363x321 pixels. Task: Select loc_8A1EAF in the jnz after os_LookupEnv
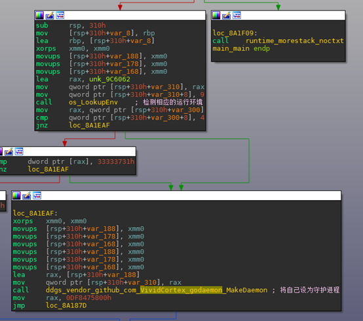89,125
